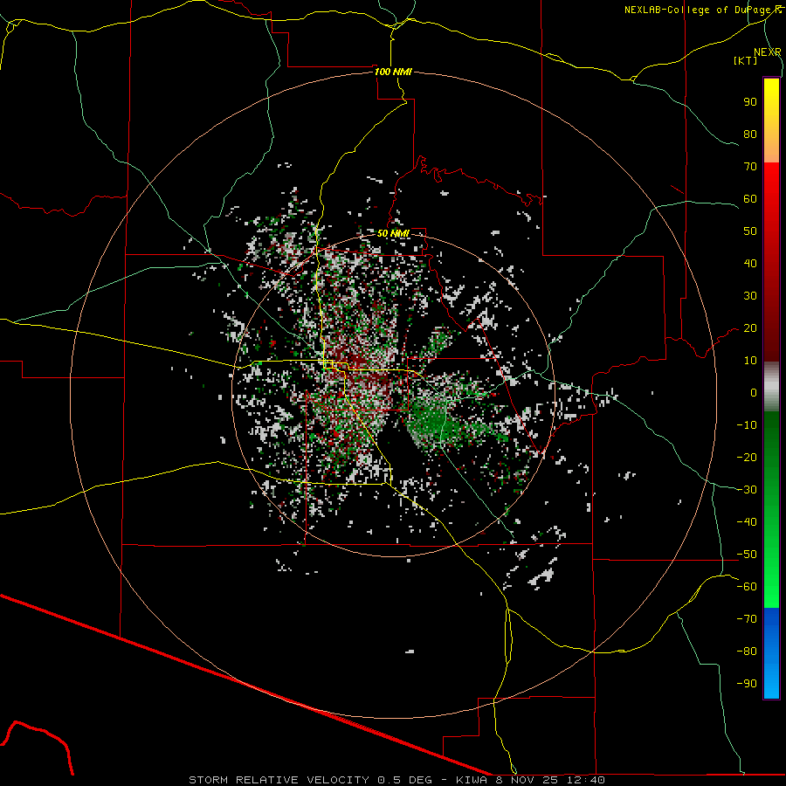Click the 0 value on the velocity scale

pyautogui.click(x=754, y=392)
